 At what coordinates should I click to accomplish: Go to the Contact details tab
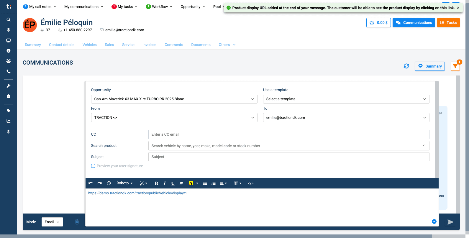pos(62,45)
